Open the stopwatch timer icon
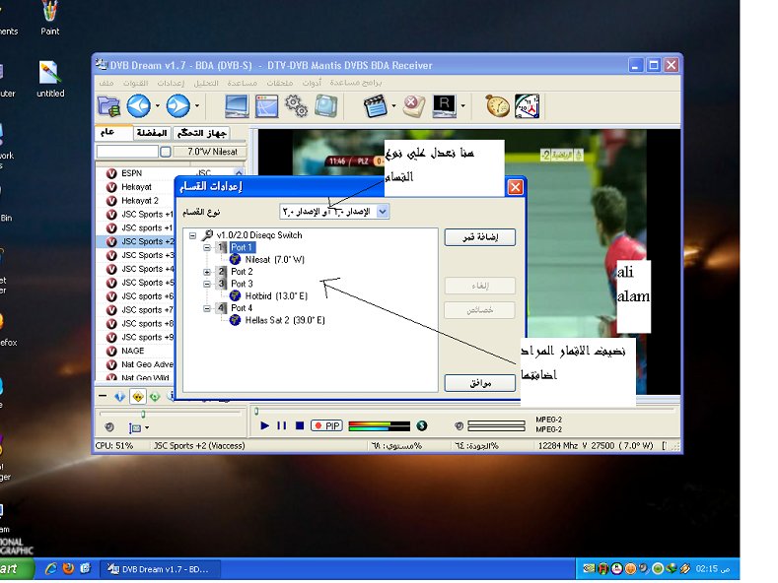The width and height of the screenshot is (778, 583). point(497,106)
